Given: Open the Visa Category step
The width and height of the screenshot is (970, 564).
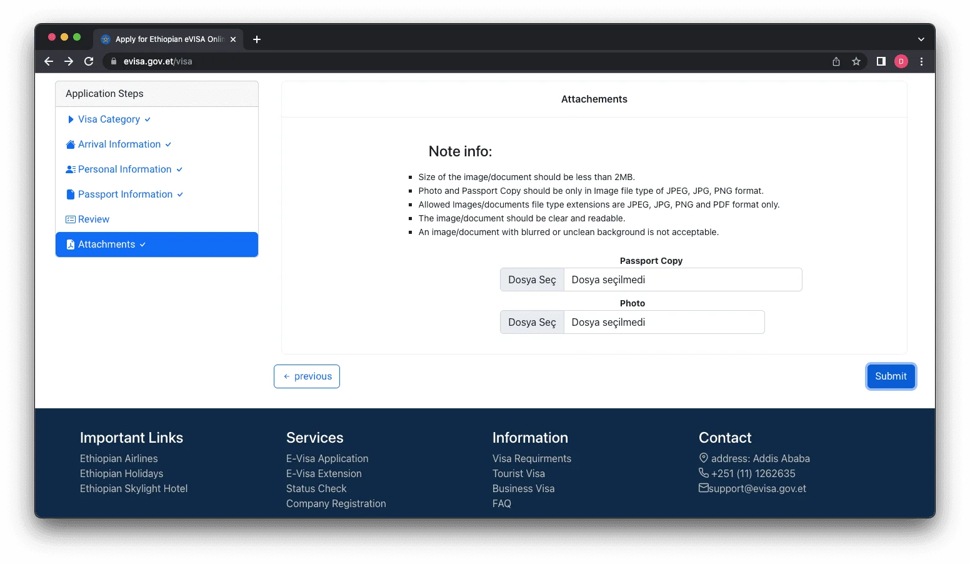Looking at the screenshot, I should 109,119.
